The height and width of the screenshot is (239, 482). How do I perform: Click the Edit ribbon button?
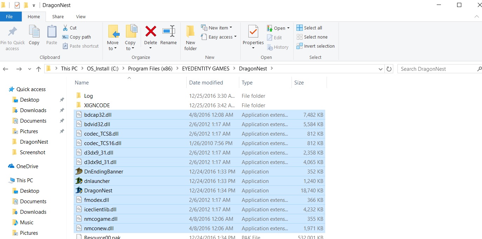point(274,37)
